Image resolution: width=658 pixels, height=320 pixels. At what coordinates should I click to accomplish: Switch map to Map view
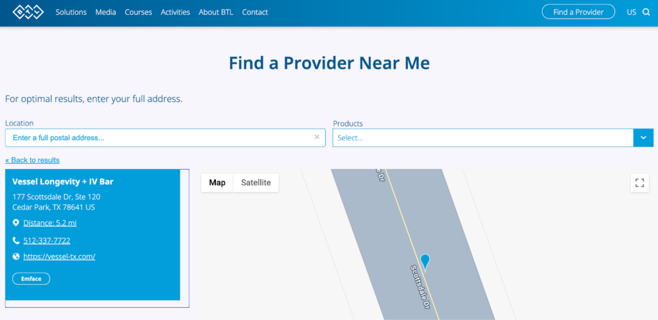click(x=217, y=182)
